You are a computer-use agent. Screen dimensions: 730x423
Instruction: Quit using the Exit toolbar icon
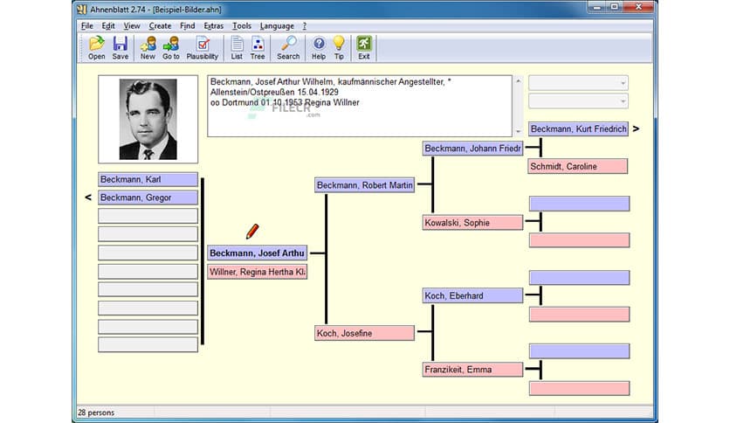[x=363, y=47]
